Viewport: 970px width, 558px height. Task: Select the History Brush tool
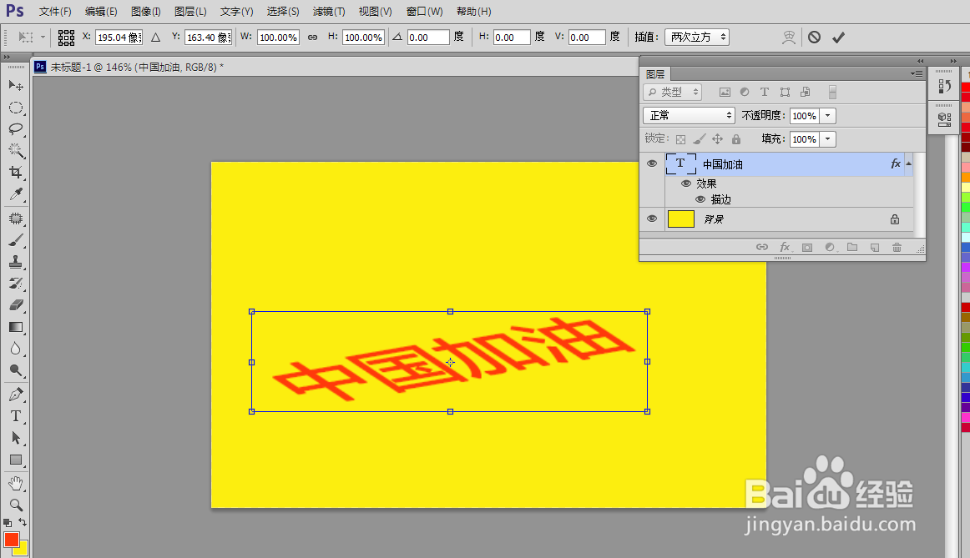[x=16, y=283]
